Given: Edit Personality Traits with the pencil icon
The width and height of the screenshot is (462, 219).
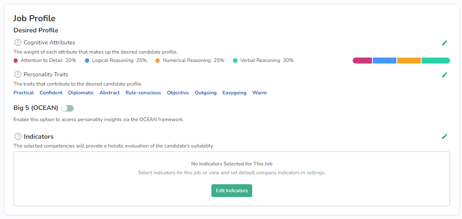Looking at the screenshot, I should click(444, 75).
